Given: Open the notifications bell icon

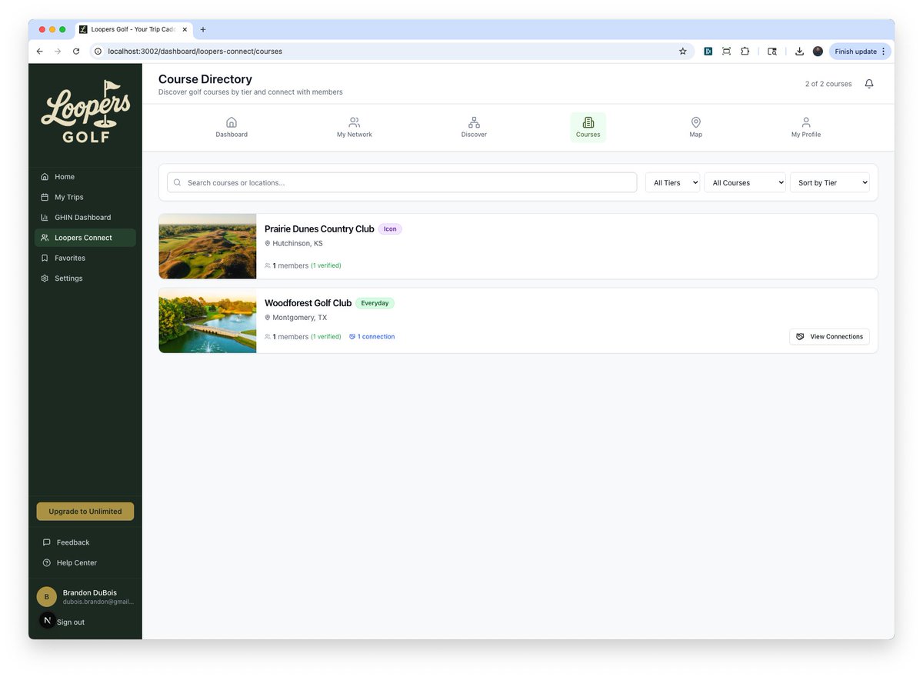Looking at the screenshot, I should pyautogui.click(x=869, y=84).
